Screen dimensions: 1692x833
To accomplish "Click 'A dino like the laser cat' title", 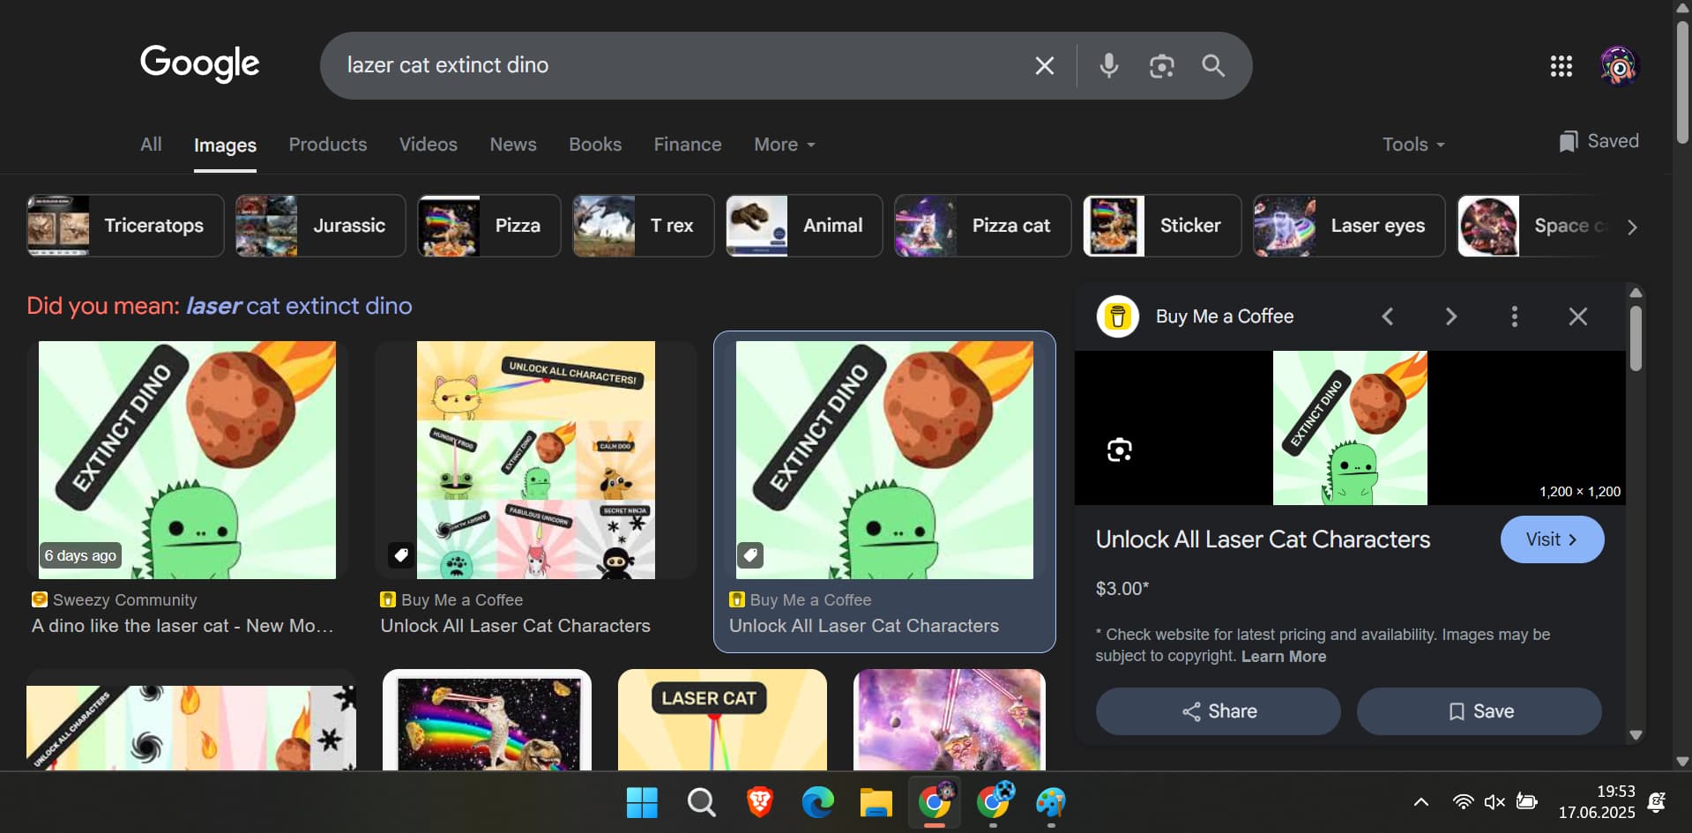I will tap(183, 626).
